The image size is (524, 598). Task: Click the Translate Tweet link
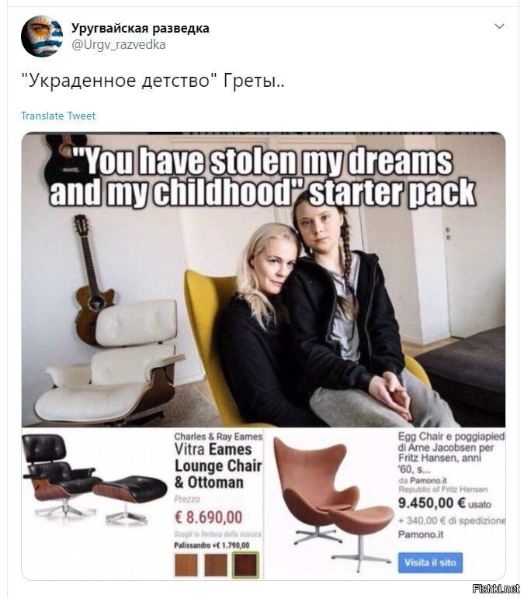pos(58,116)
